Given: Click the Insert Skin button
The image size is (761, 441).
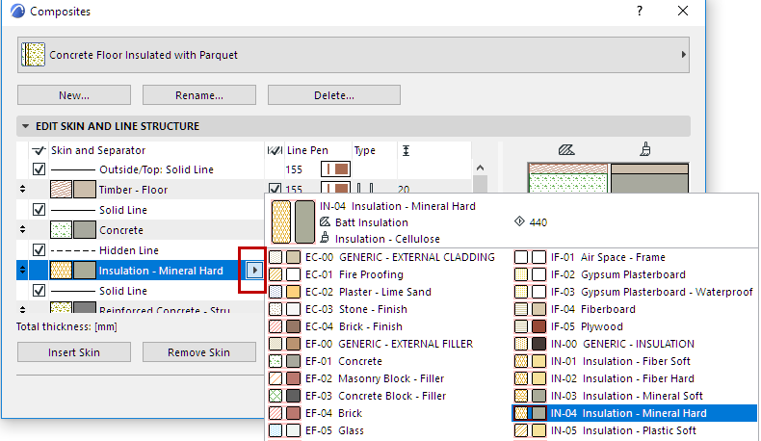Looking at the screenshot, I should coord(74,352).
